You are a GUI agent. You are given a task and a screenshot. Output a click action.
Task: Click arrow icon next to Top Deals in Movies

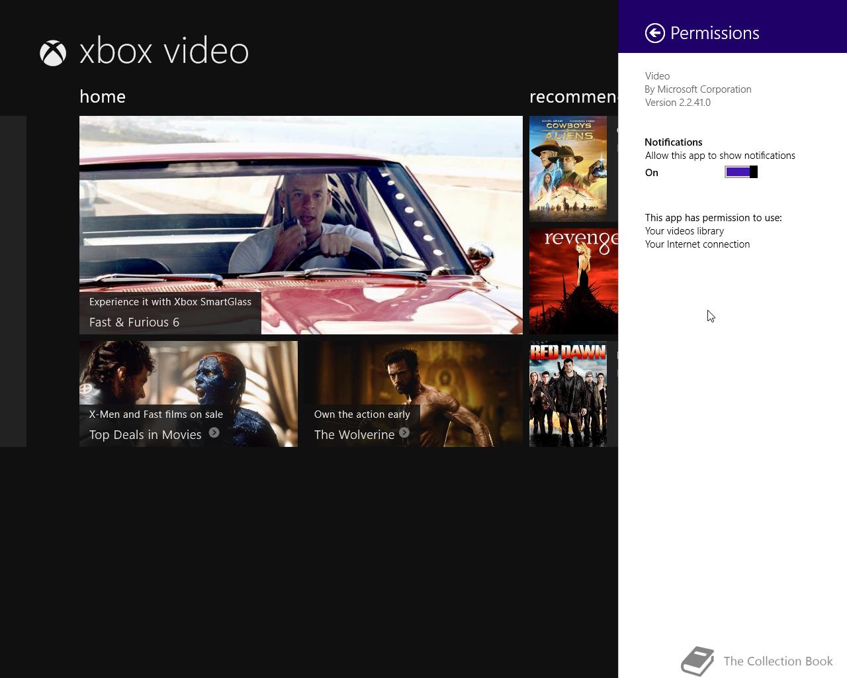[214, 433]
